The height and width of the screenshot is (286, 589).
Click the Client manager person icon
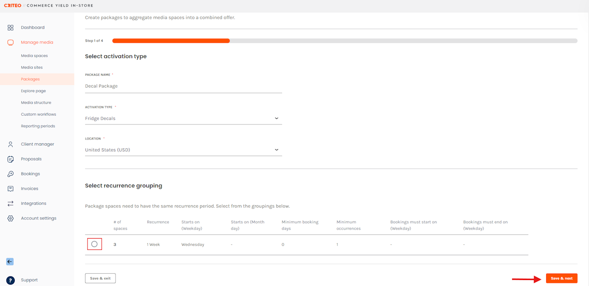[x=11, y=144]
